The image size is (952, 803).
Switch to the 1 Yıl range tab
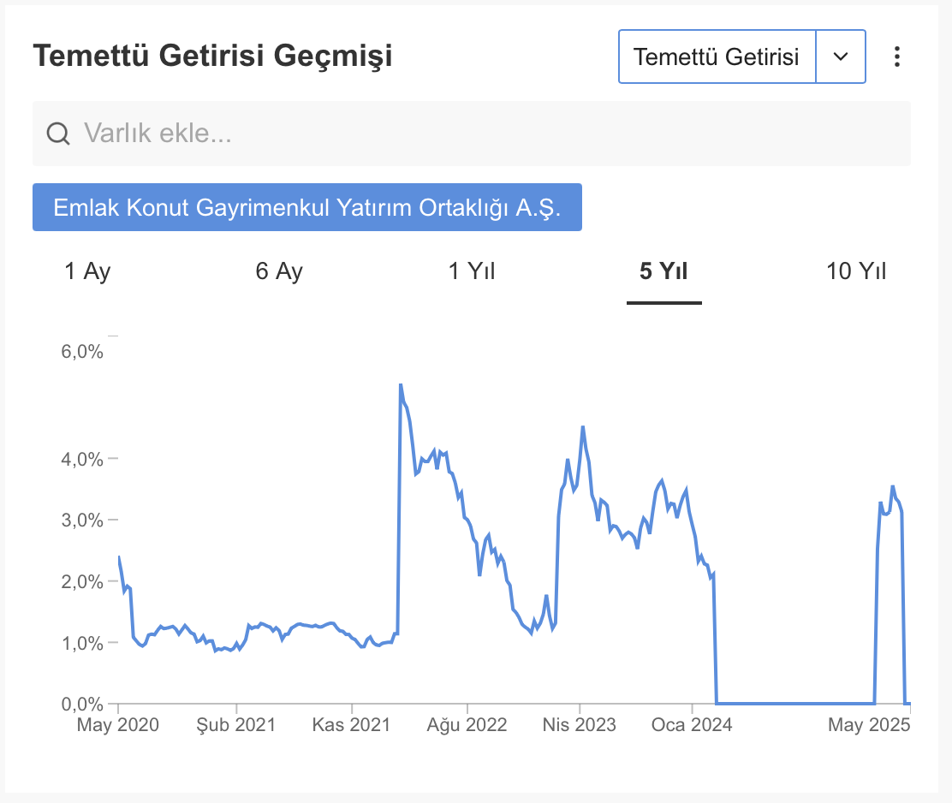pos(472,271)
